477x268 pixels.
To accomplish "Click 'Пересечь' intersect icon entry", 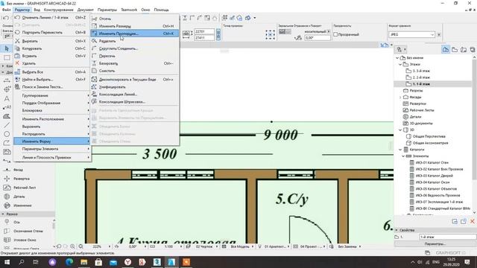I will coord(134,56).
